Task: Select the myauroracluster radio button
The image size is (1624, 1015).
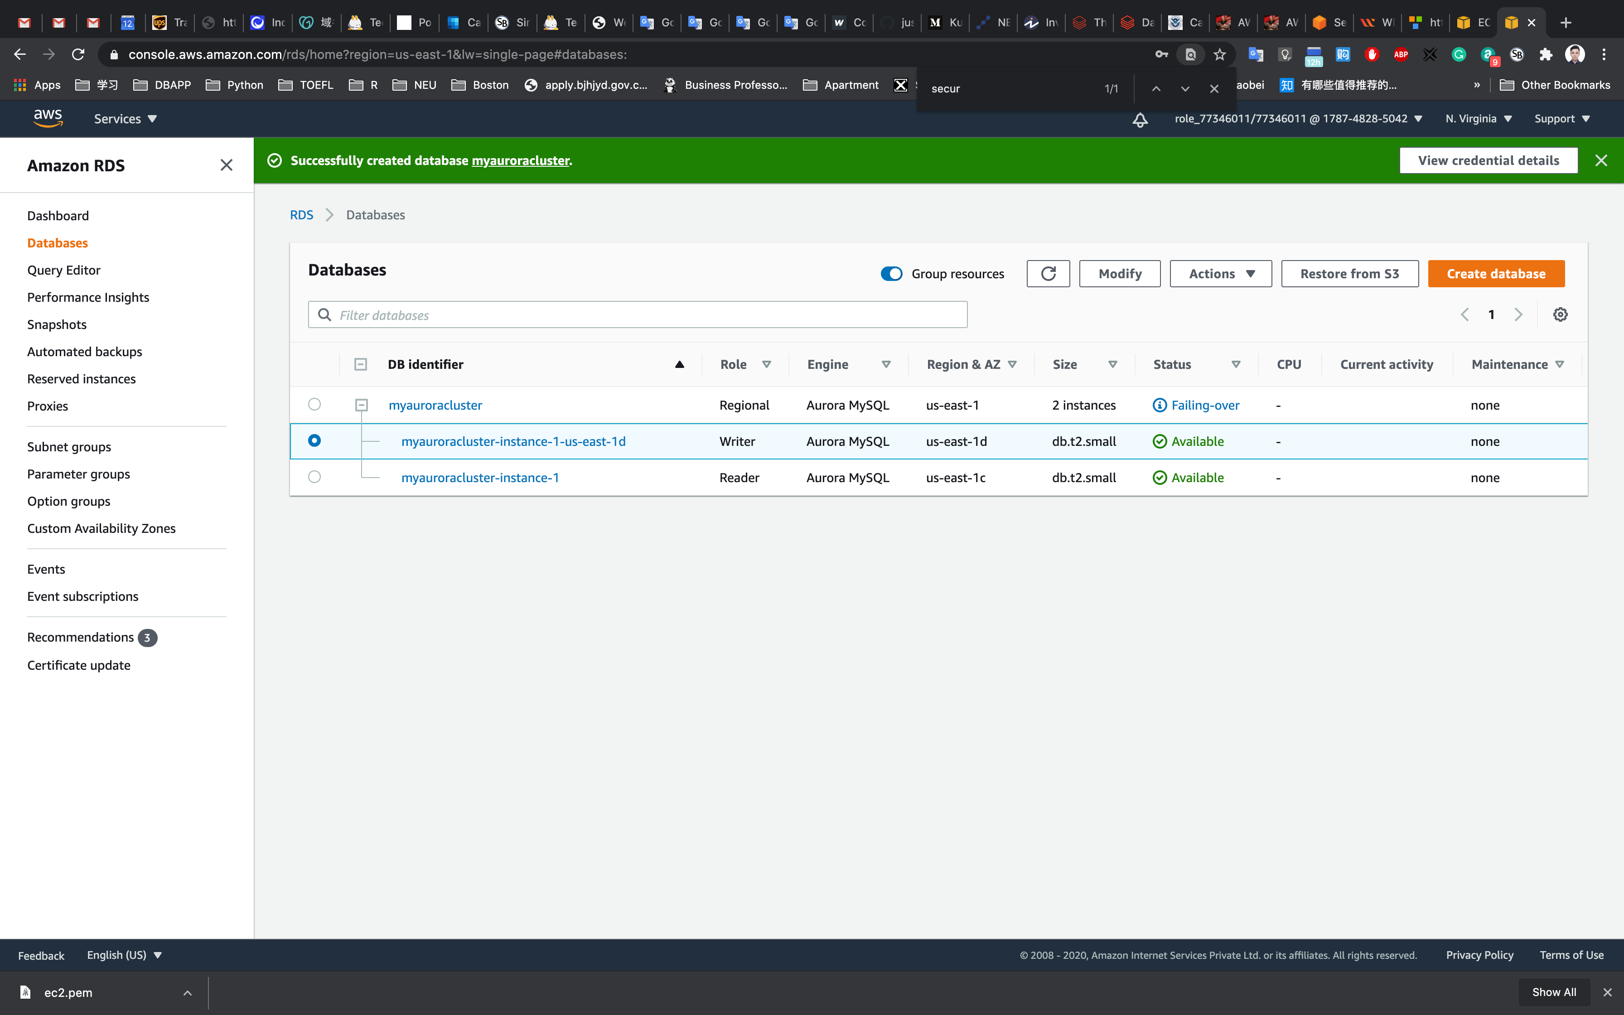Action: [x=314, y=404]
